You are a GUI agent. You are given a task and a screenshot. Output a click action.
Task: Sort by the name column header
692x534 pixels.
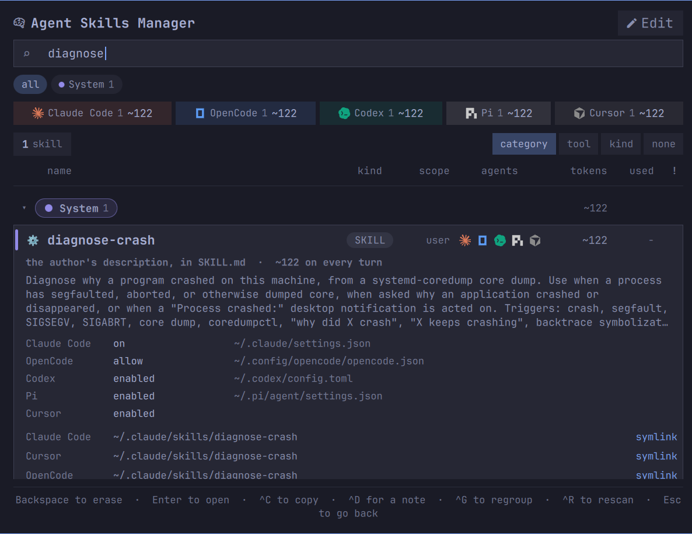[59, 171]
